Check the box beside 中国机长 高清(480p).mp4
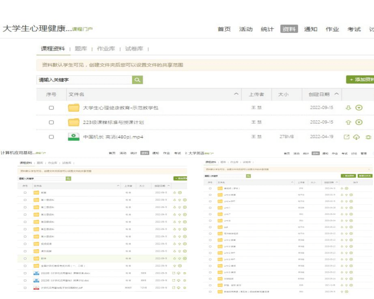This screenshot has width=374, height=299. click(51, 137)
